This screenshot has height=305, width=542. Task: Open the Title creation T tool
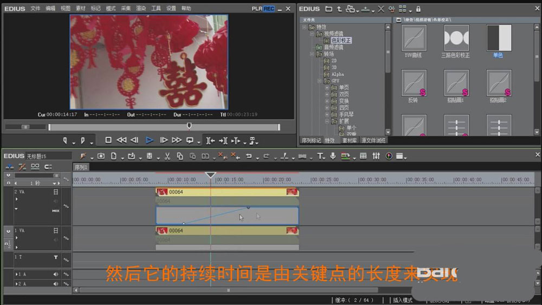pyautogui.click(x=320, y=156)
